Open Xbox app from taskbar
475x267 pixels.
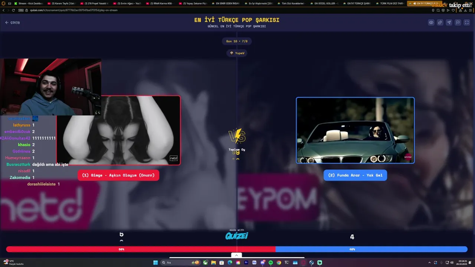click(205, 263)
